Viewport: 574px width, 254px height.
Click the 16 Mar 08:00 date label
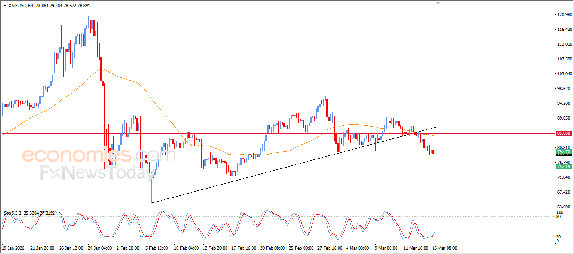(x=444, y=248)
